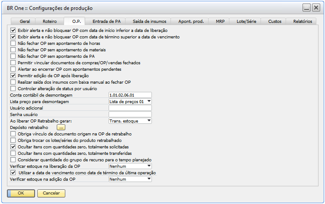Minimize the Configurações de produção window
Image resolution: width=325 pixels, height=204 pixels.
tap(306, 8)
